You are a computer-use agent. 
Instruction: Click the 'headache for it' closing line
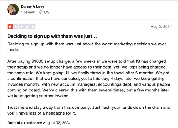(x=41, y=113)
